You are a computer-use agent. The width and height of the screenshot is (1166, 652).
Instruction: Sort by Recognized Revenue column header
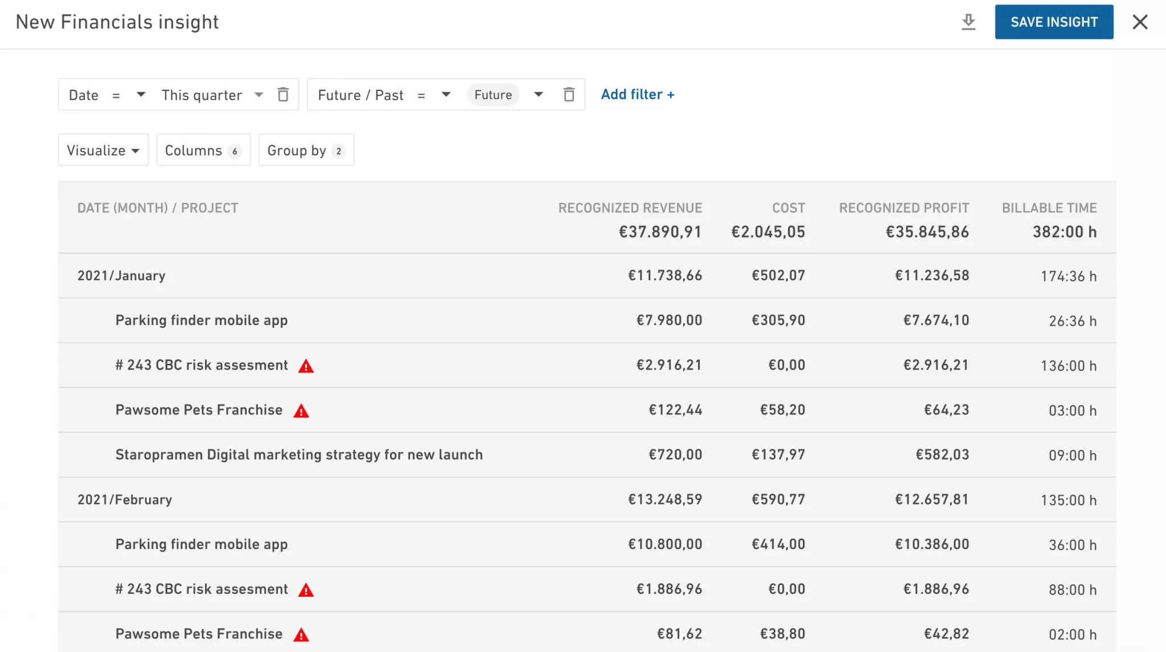(630, 208)
